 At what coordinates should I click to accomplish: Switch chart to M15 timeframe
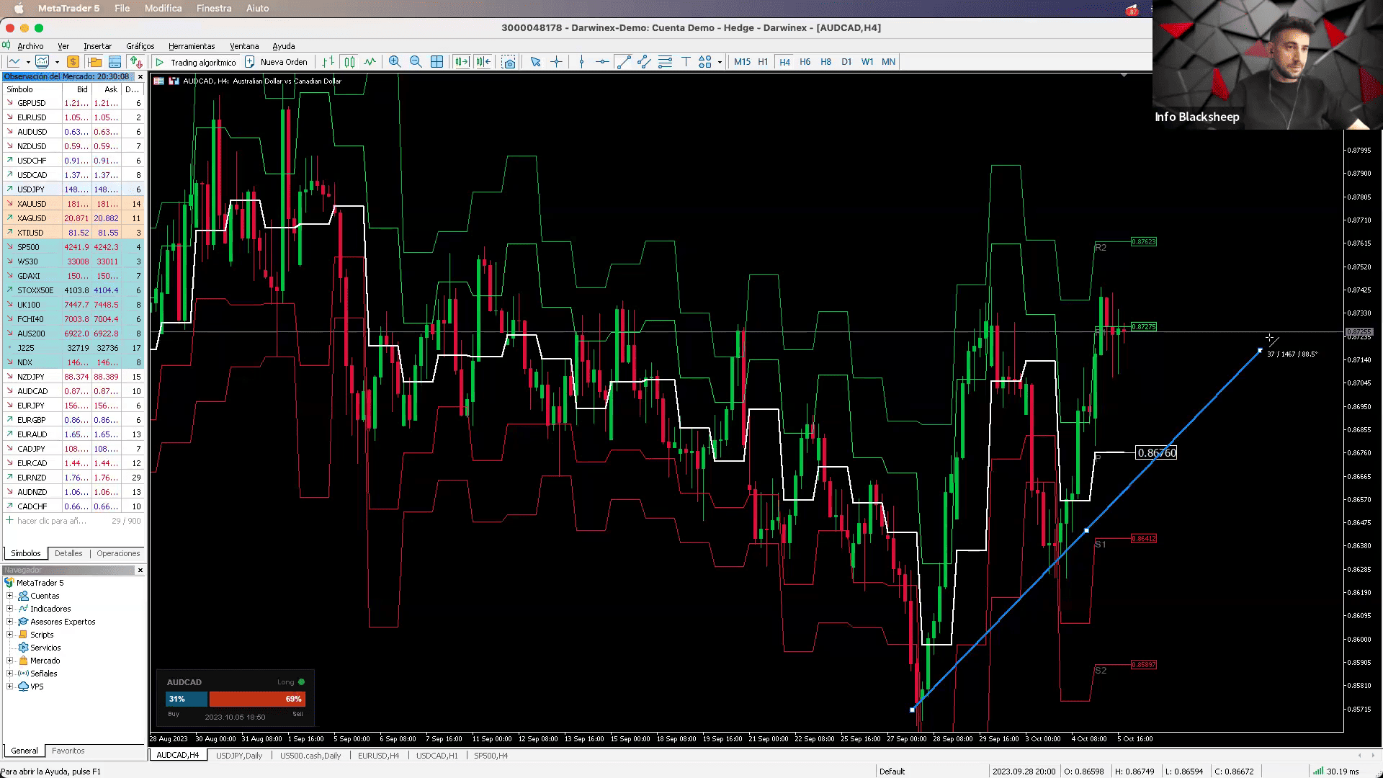742,62
